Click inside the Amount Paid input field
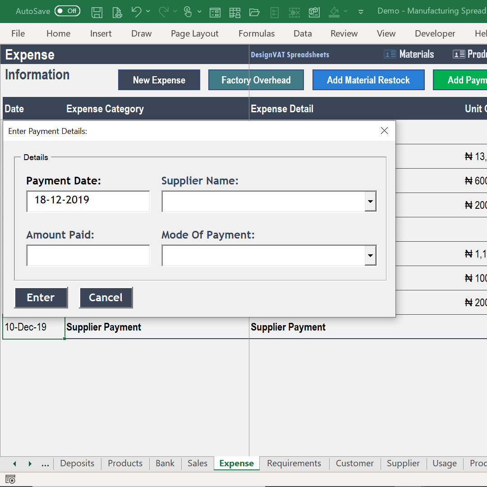Viewport: 487px width, 487px height. point(88,255)
